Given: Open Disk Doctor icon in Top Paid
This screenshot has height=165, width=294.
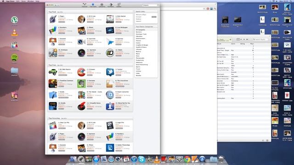Looking at the screenshot, I should pos(110,19).
